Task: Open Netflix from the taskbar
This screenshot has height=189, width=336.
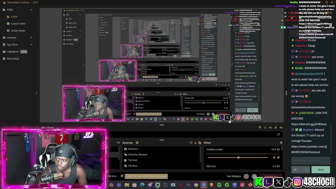Action: (181, 185)
